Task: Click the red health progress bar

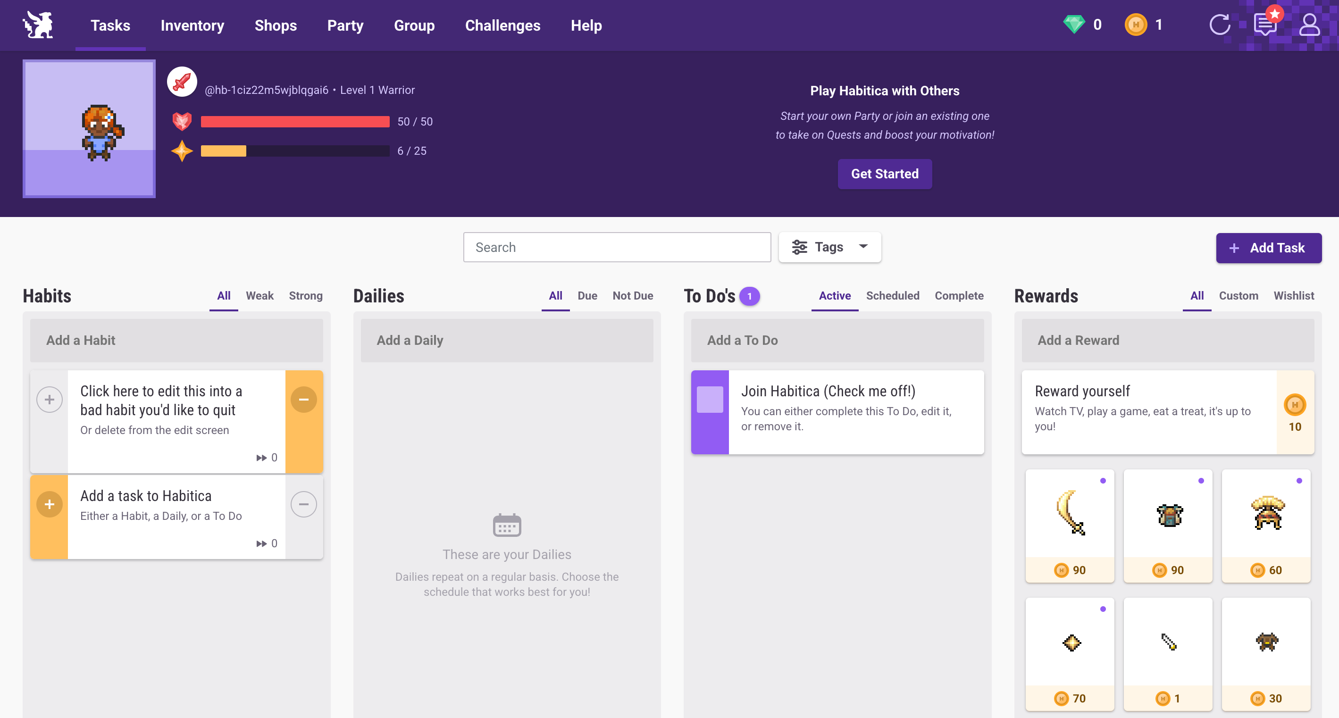Action: (295, 121)
